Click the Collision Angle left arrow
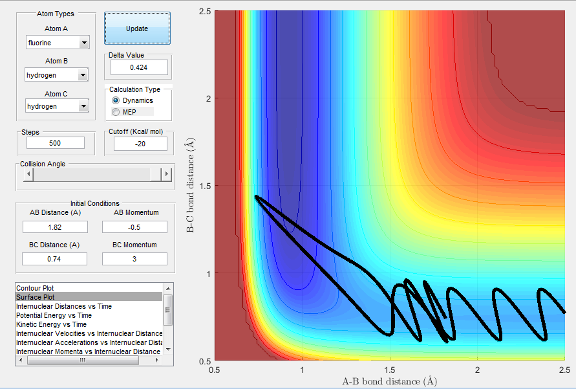Viewport: 576px width, 389px height. point(28,174)
